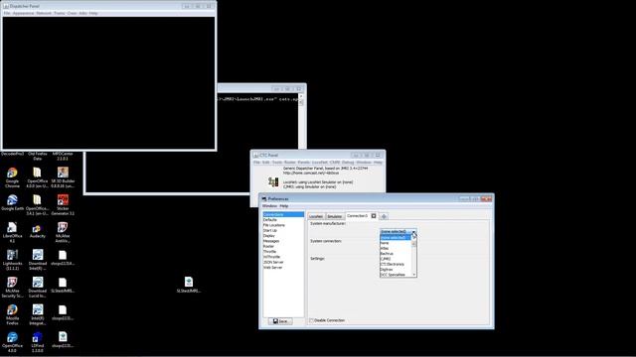This screenshot has width=636, height=357.
Task: Select the OpenOffice 4.0.0 folder icon
Action: pyautogui.click(x=38, y=178)
